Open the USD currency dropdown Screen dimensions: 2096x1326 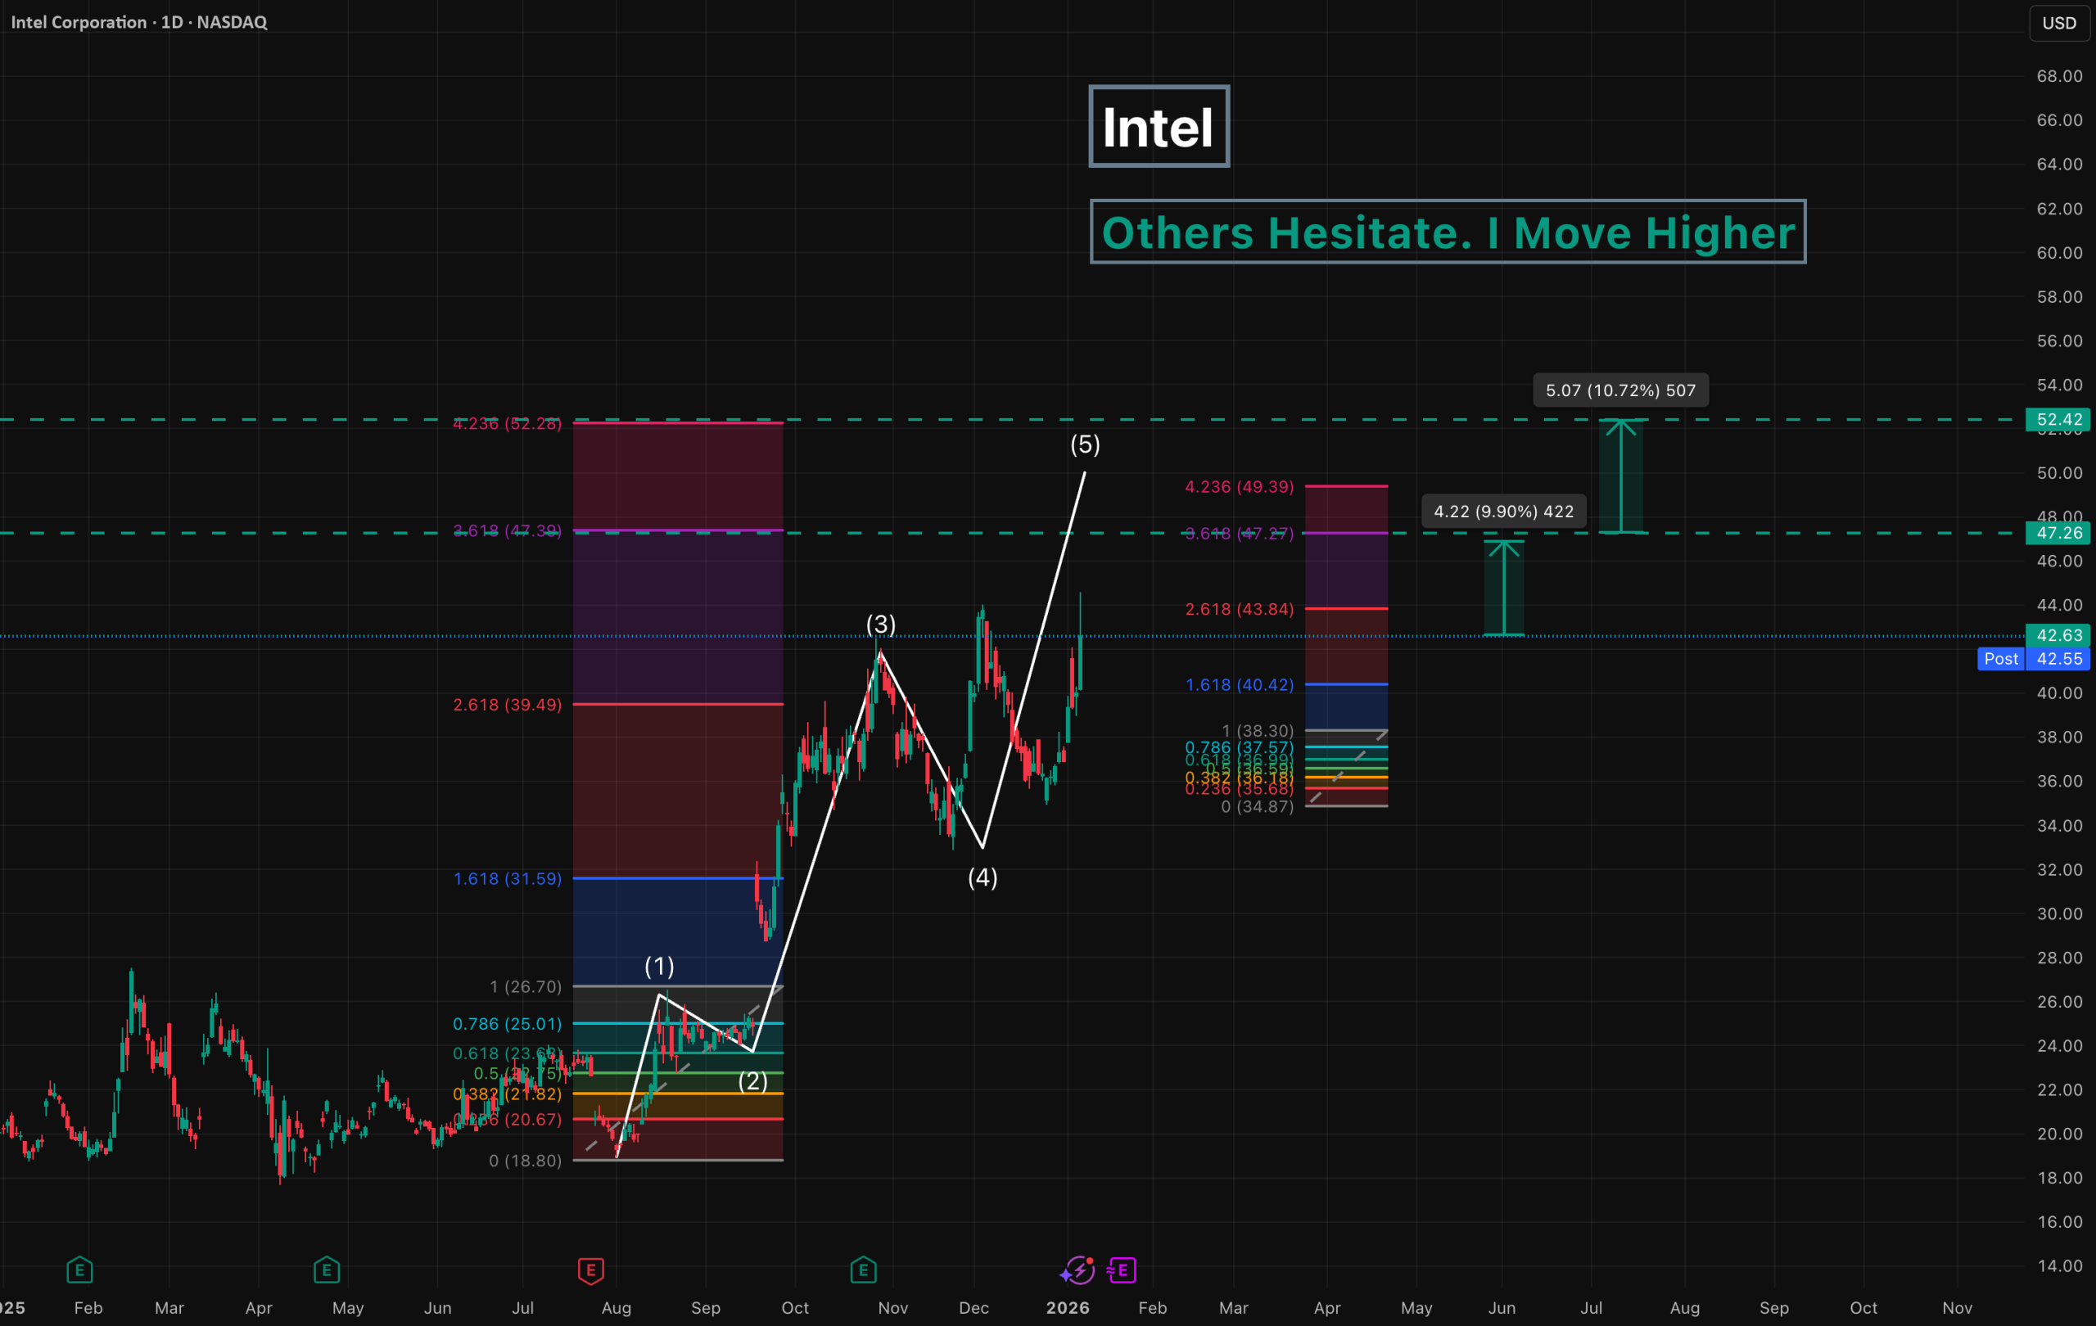tap(2058, 23)
